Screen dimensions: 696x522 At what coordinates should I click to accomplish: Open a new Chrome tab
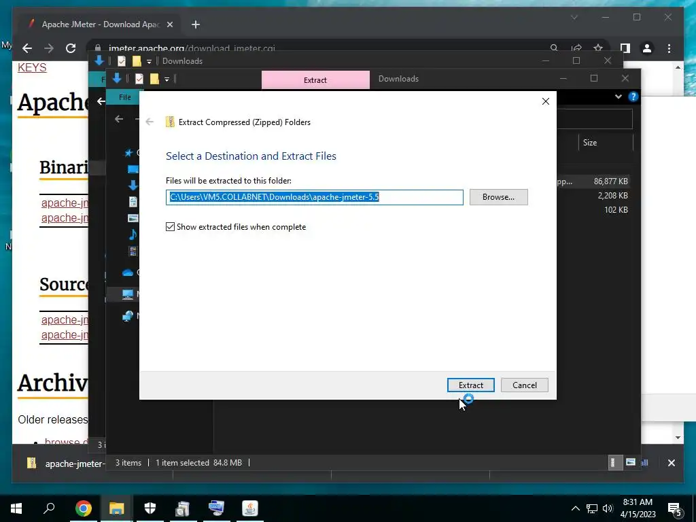pyautogui.click(x=196, y=24)
